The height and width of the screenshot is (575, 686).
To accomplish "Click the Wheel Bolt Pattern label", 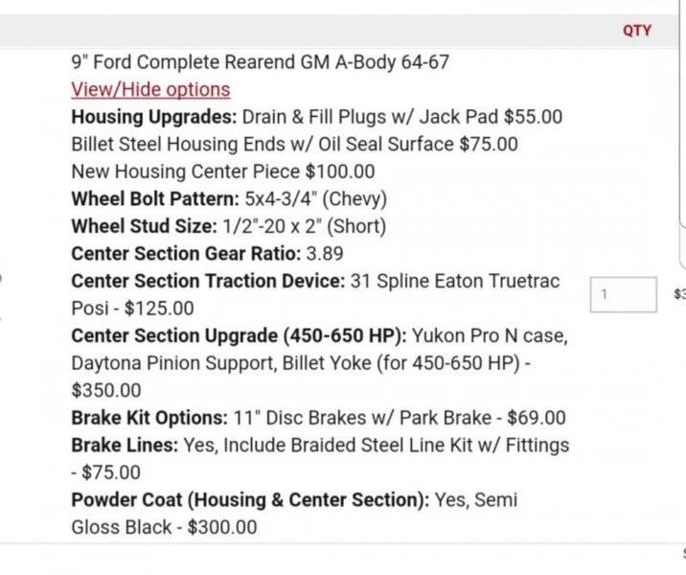I will [155, 199].
